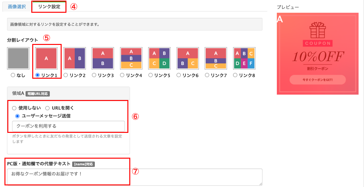
Task: Select the two-row A over B layout icon
Action: coord(103,58)
